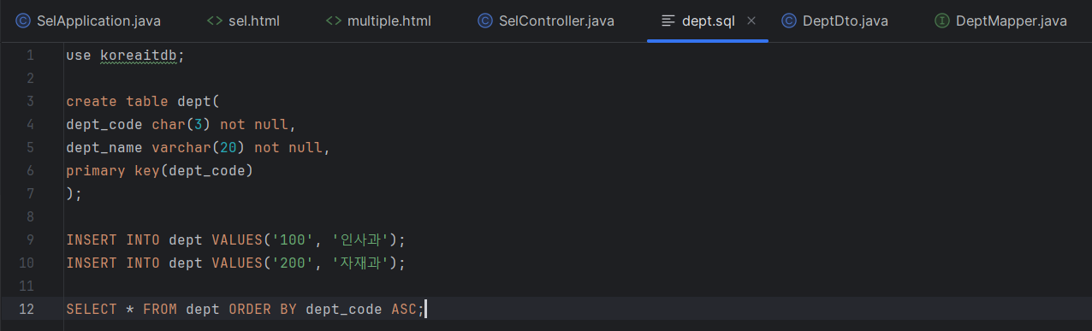
Task: Click the DeptMapper.java interface icon
Action: tap(941, 21)
